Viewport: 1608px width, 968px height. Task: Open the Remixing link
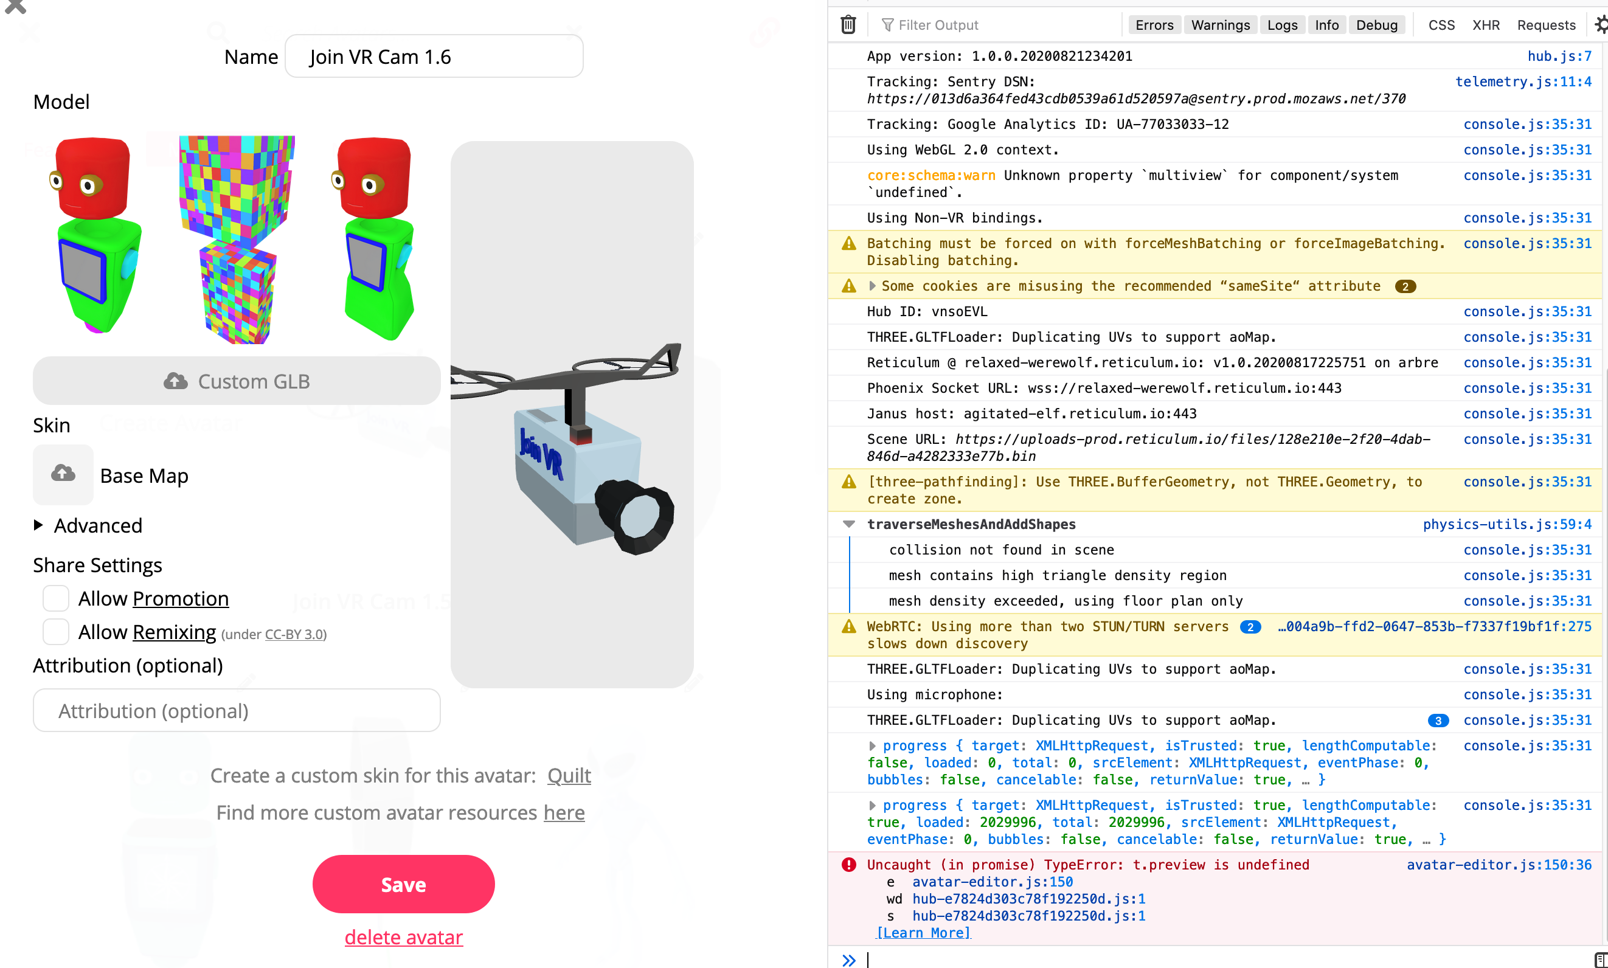point(174,631)
